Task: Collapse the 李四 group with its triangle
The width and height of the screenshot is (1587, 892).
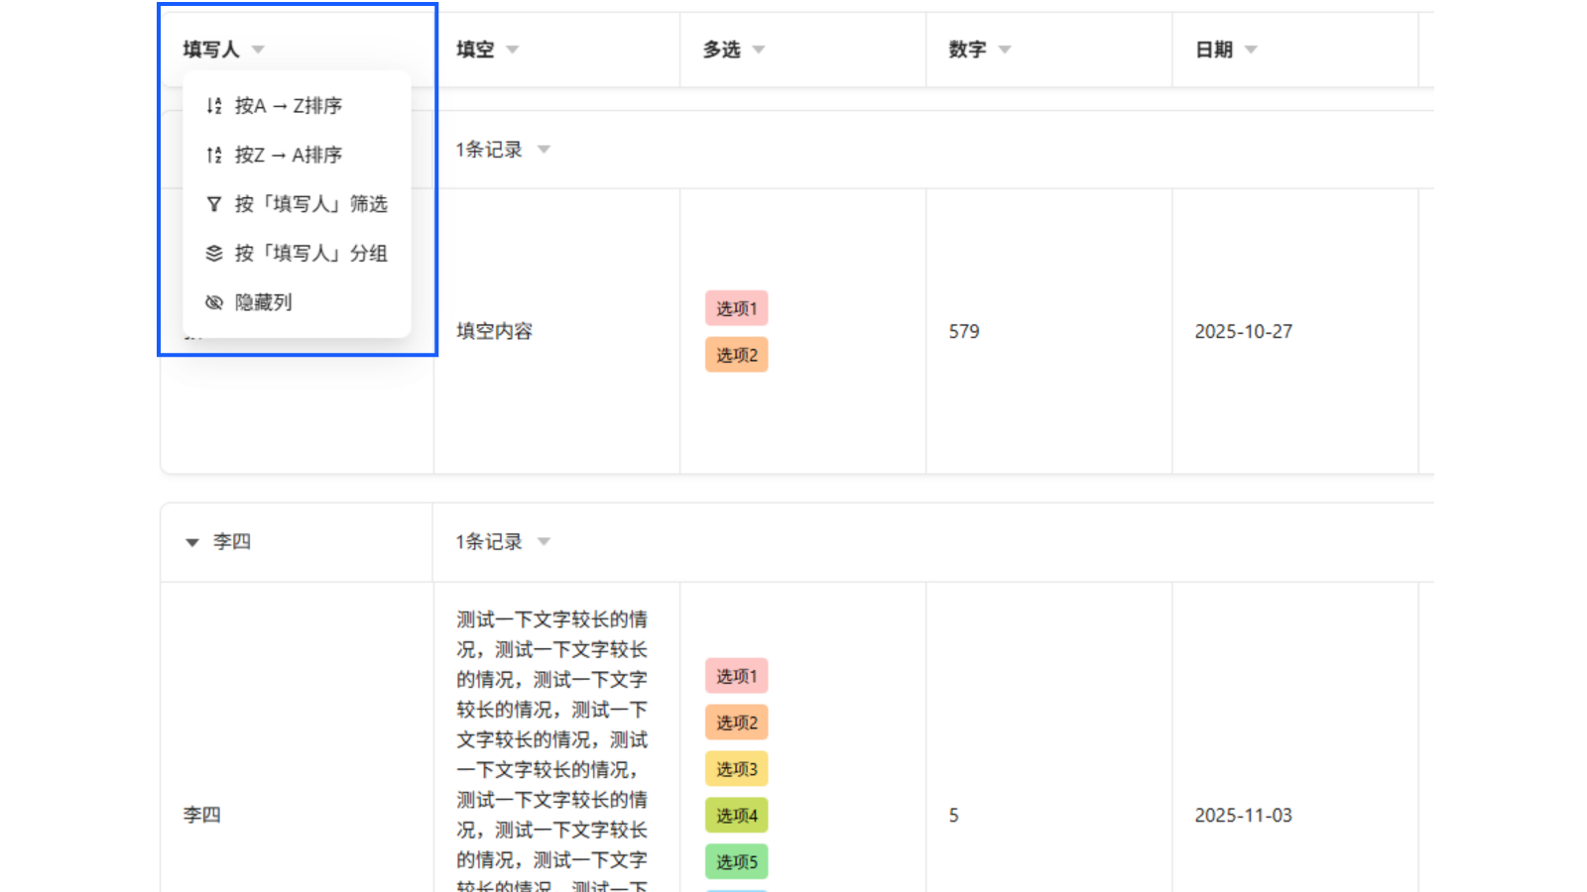Action: tap(192, 541)
